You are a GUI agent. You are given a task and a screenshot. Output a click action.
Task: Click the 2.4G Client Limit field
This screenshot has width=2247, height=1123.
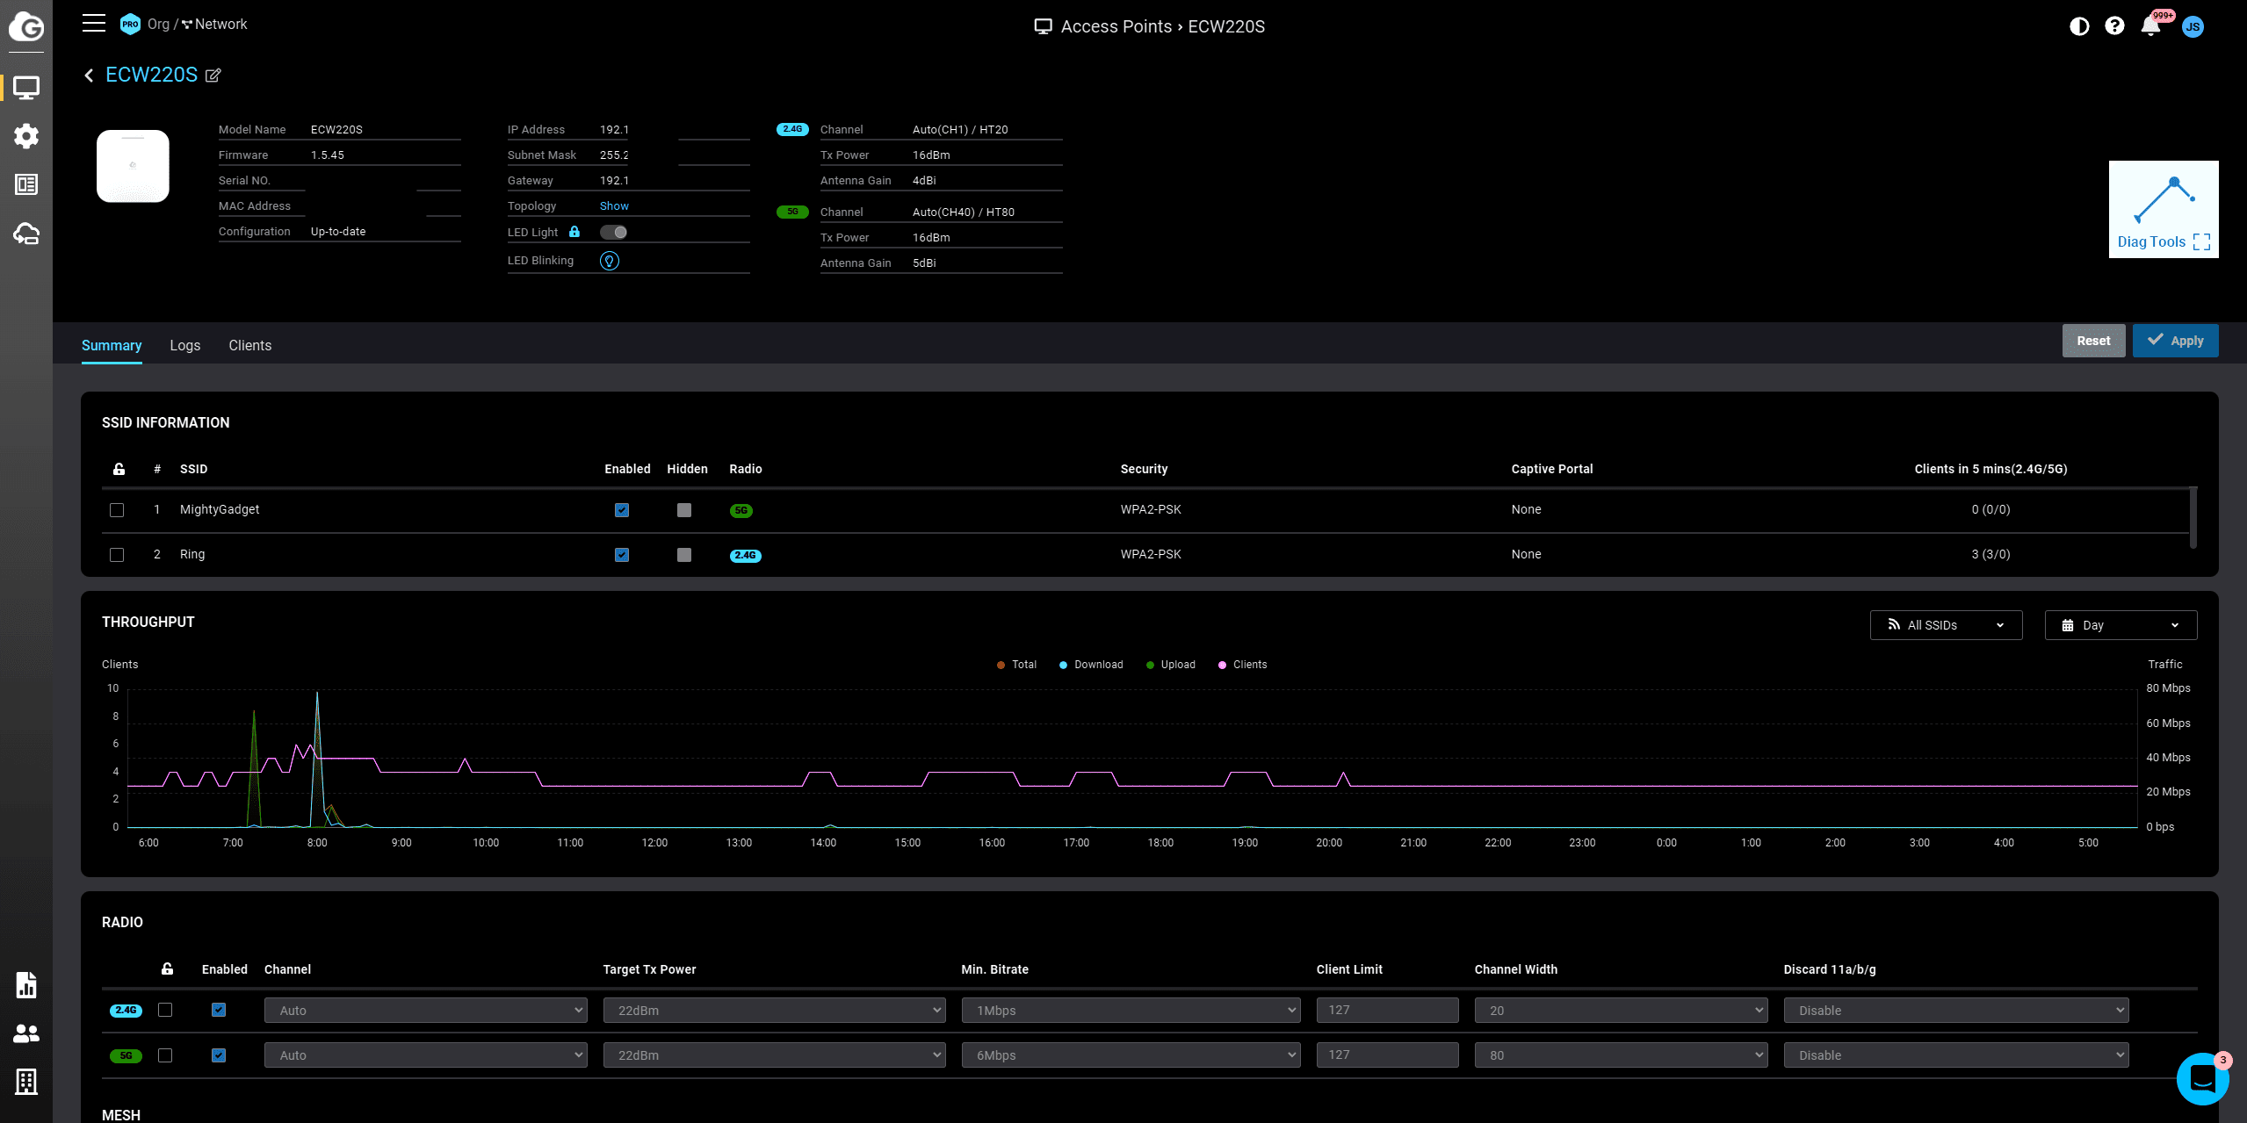coord(1386,1010)
